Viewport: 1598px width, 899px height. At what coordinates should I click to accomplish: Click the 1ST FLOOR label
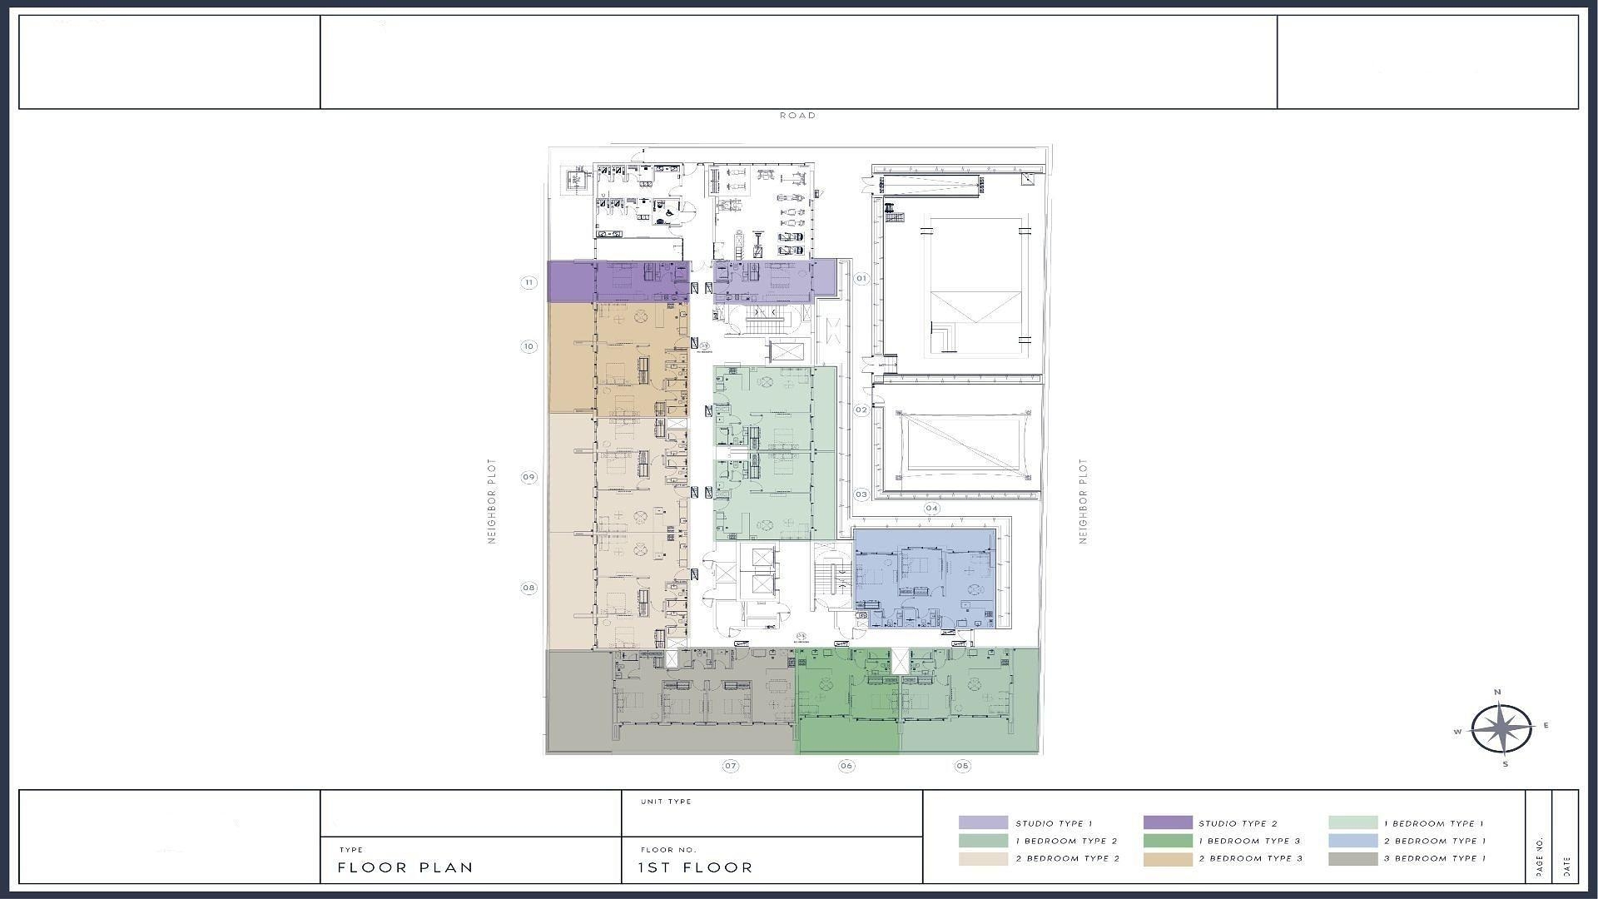pos(696,867)
